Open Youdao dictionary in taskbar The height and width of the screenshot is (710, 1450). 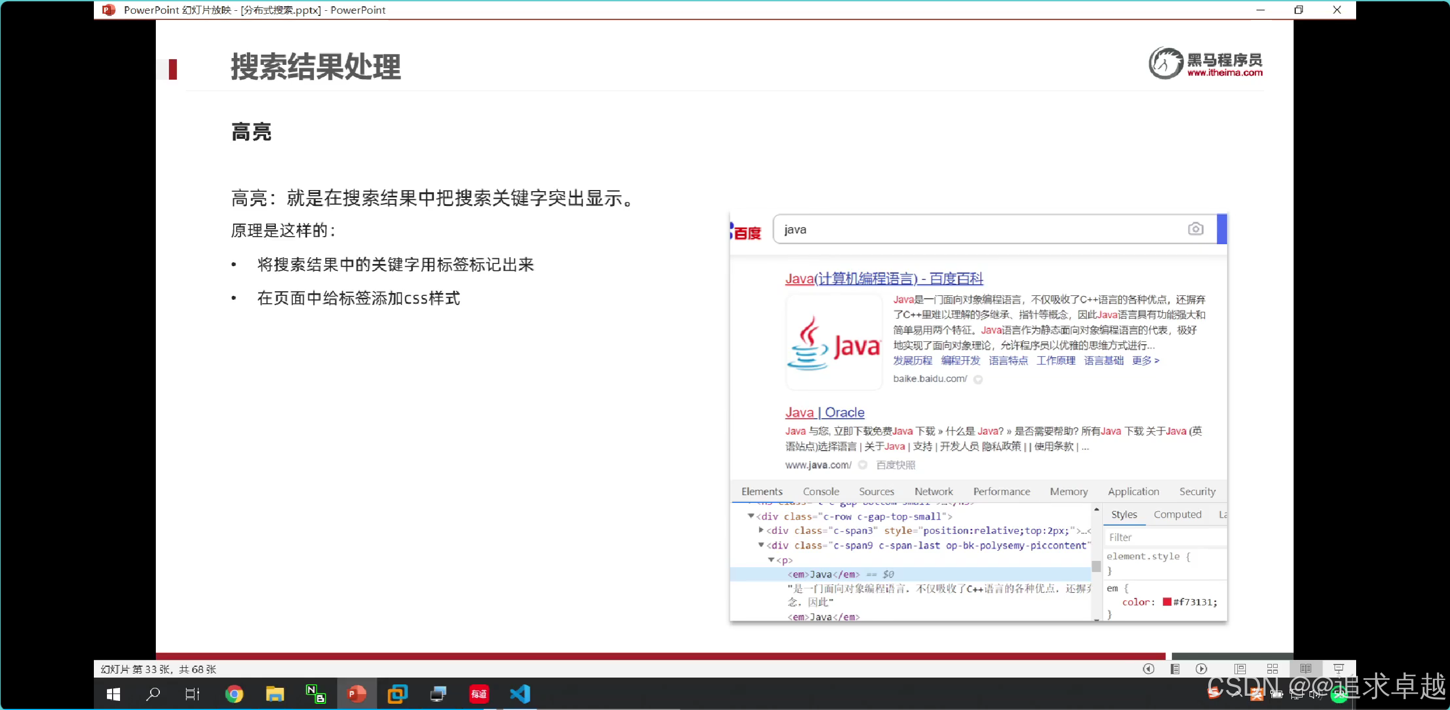(x=479, y=694)
